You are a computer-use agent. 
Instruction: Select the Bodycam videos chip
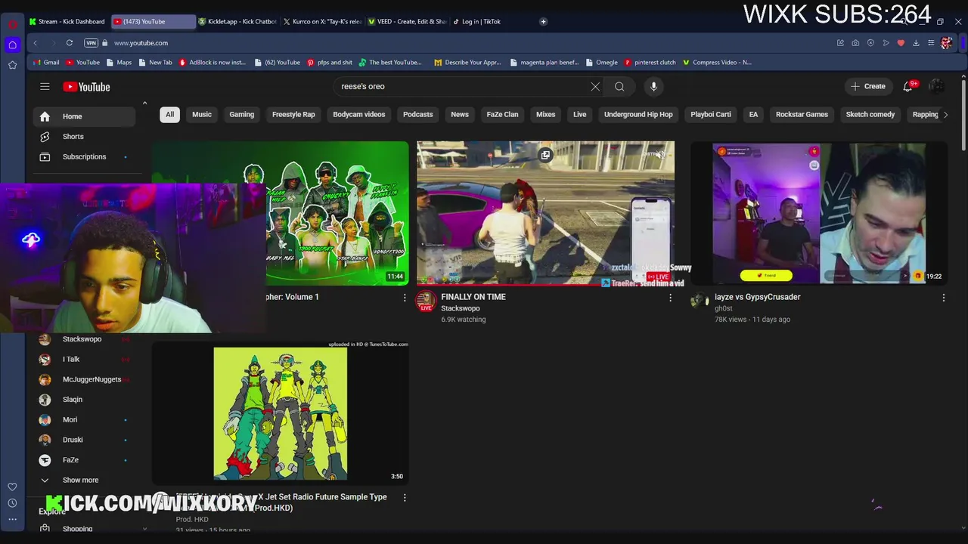(359, 115)
